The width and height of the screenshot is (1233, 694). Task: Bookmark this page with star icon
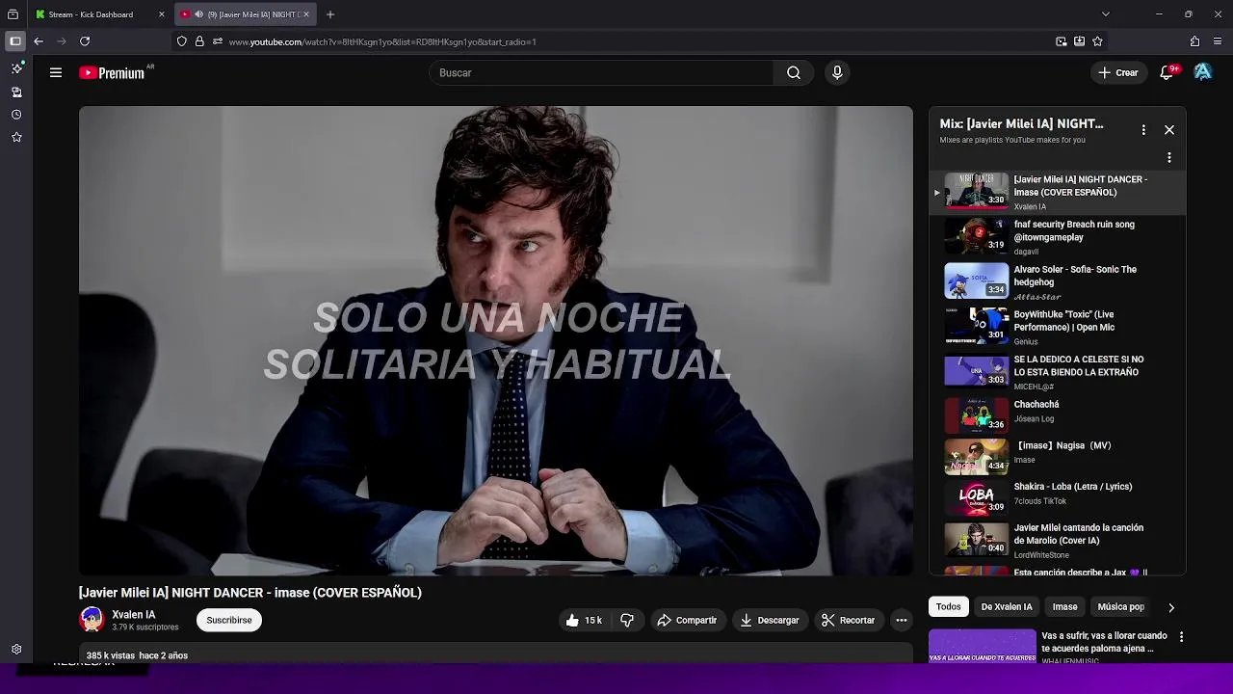pos(1097,41)
